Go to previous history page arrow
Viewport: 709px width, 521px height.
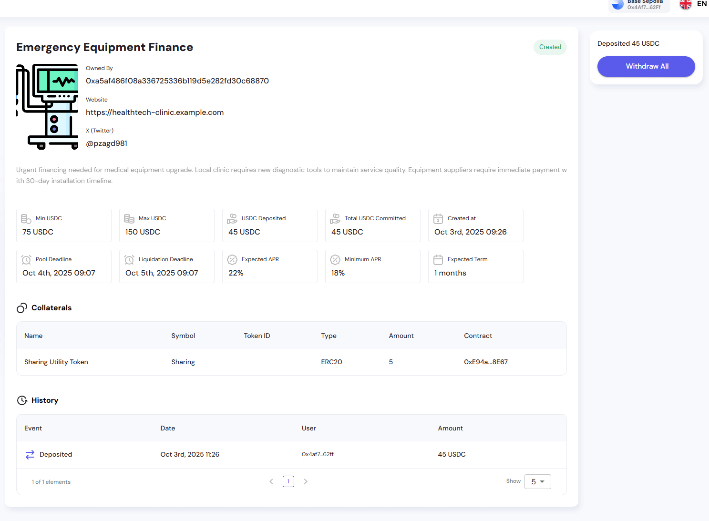click(x=271, y=481)
